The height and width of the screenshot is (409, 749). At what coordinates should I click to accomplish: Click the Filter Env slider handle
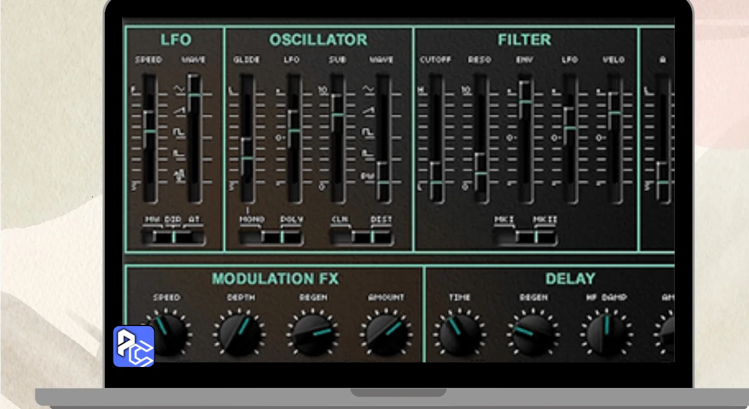click(x=525, y=102)
